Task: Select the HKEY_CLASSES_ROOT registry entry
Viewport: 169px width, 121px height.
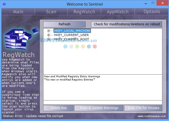Action: click(x=71, y=39)
